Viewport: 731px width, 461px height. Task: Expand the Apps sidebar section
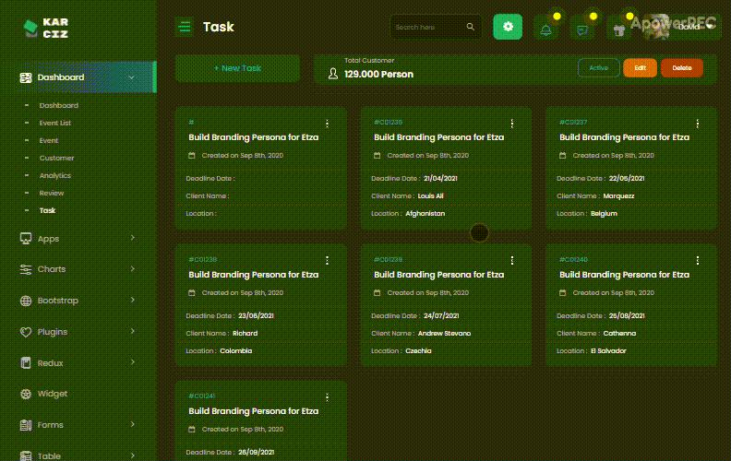(78, 239)
